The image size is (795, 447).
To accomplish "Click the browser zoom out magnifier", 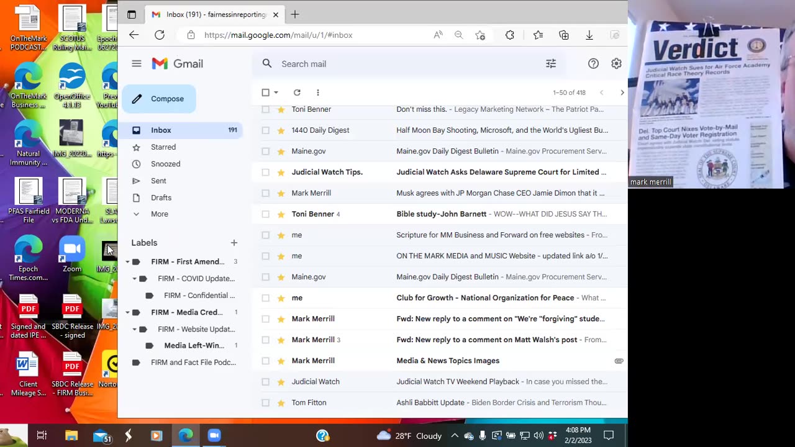I will [458, 35].
